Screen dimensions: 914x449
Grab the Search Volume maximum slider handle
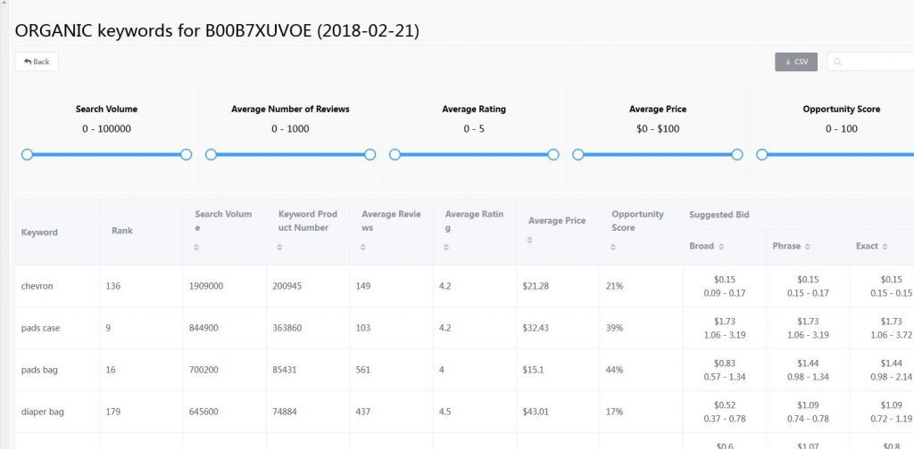186,154
